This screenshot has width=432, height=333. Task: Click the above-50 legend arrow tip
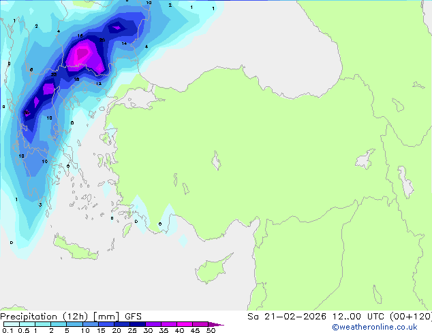[216, 324]
